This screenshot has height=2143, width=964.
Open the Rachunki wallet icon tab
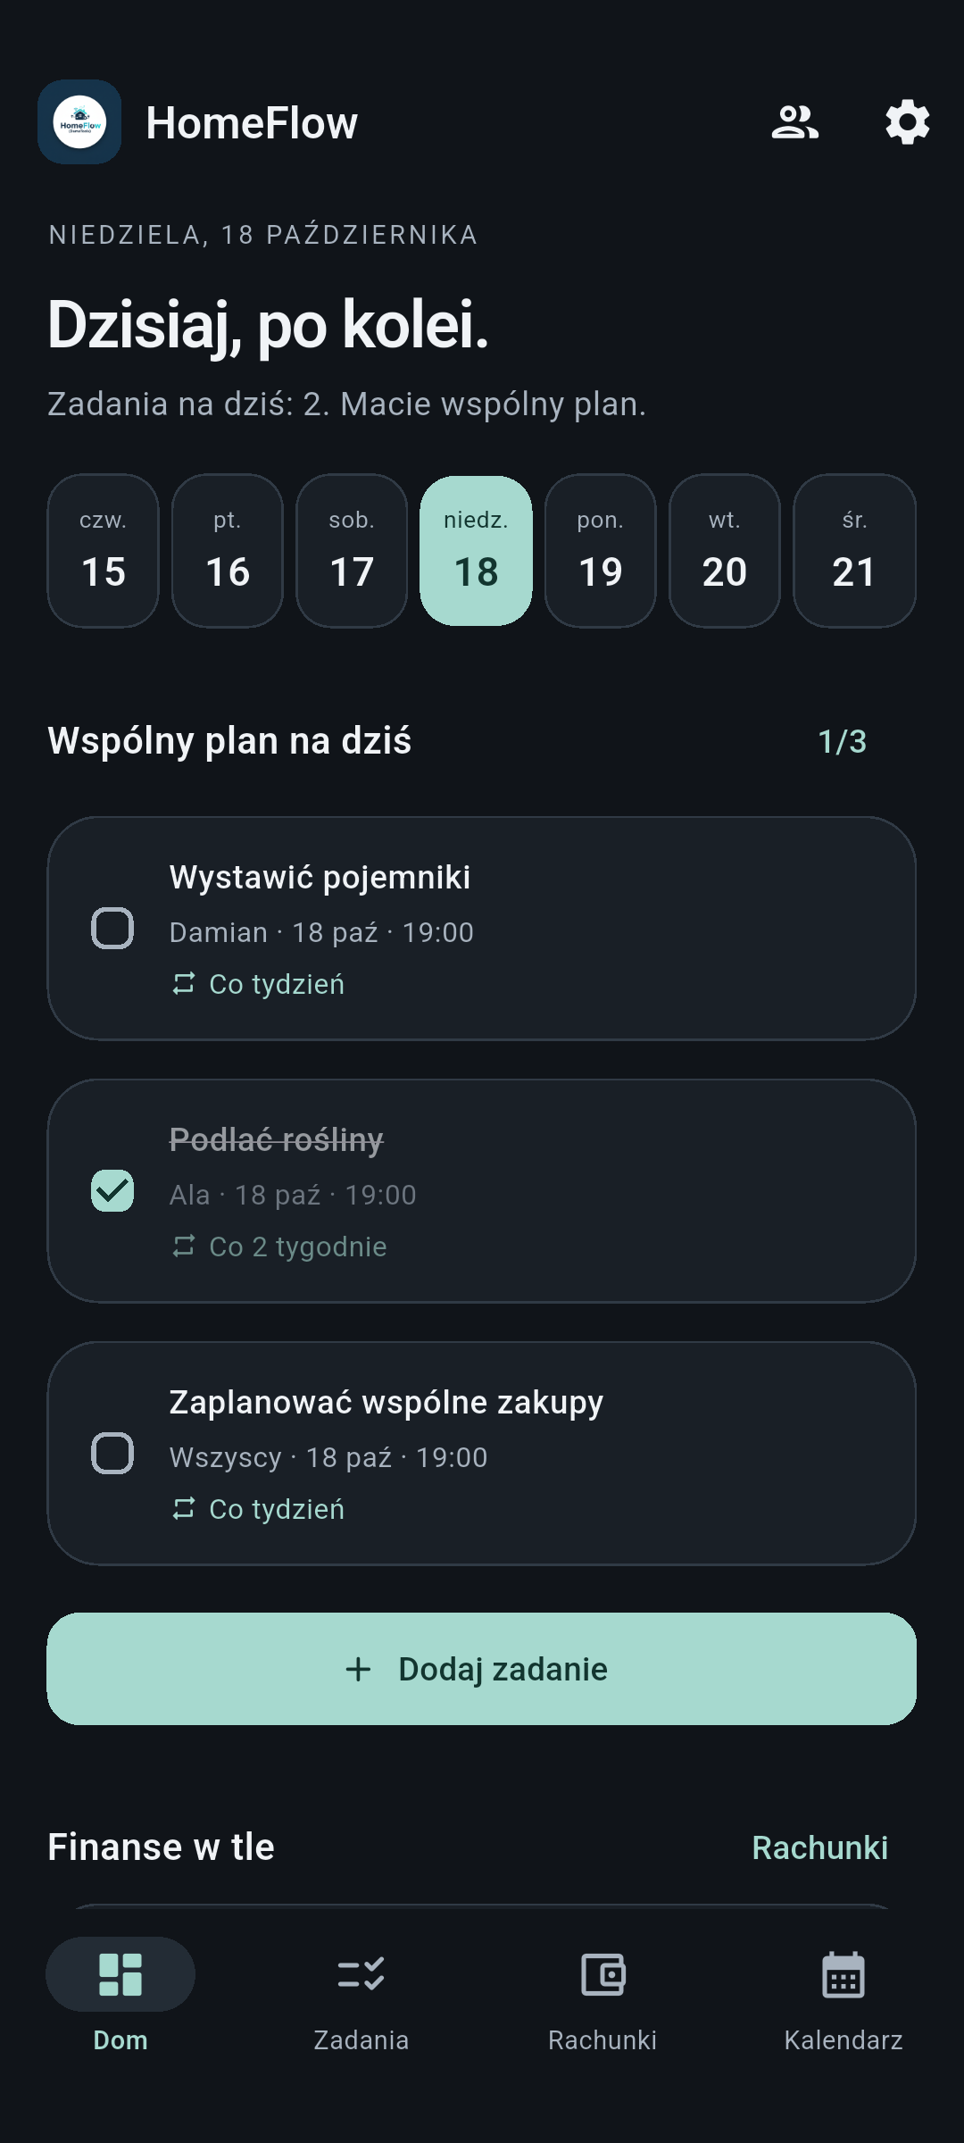pyautogui.click(x=602, y=1974)
